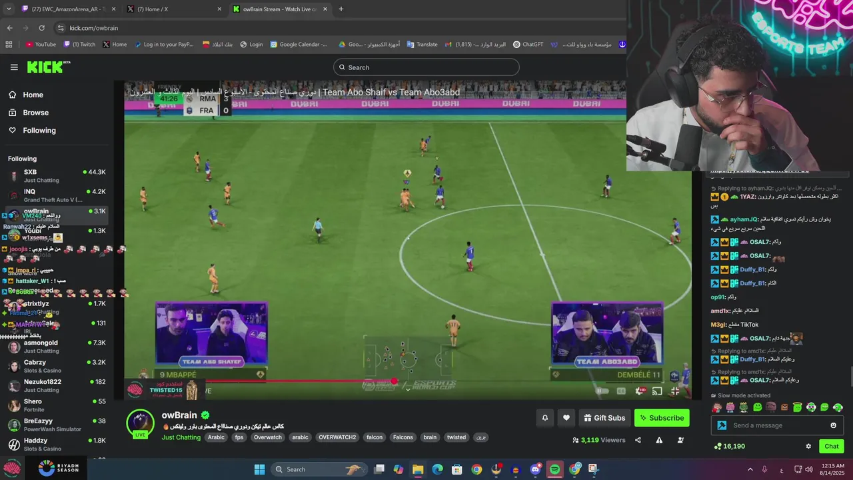This screenshot has height=480, width=853.
Task: Show hidden system tray icons
Action: (750, 469)
